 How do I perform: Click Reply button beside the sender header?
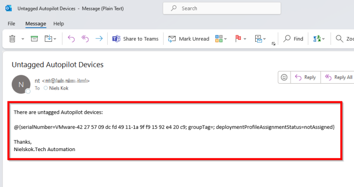point(305,77)
